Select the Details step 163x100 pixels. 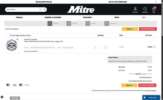coord(72,23)
